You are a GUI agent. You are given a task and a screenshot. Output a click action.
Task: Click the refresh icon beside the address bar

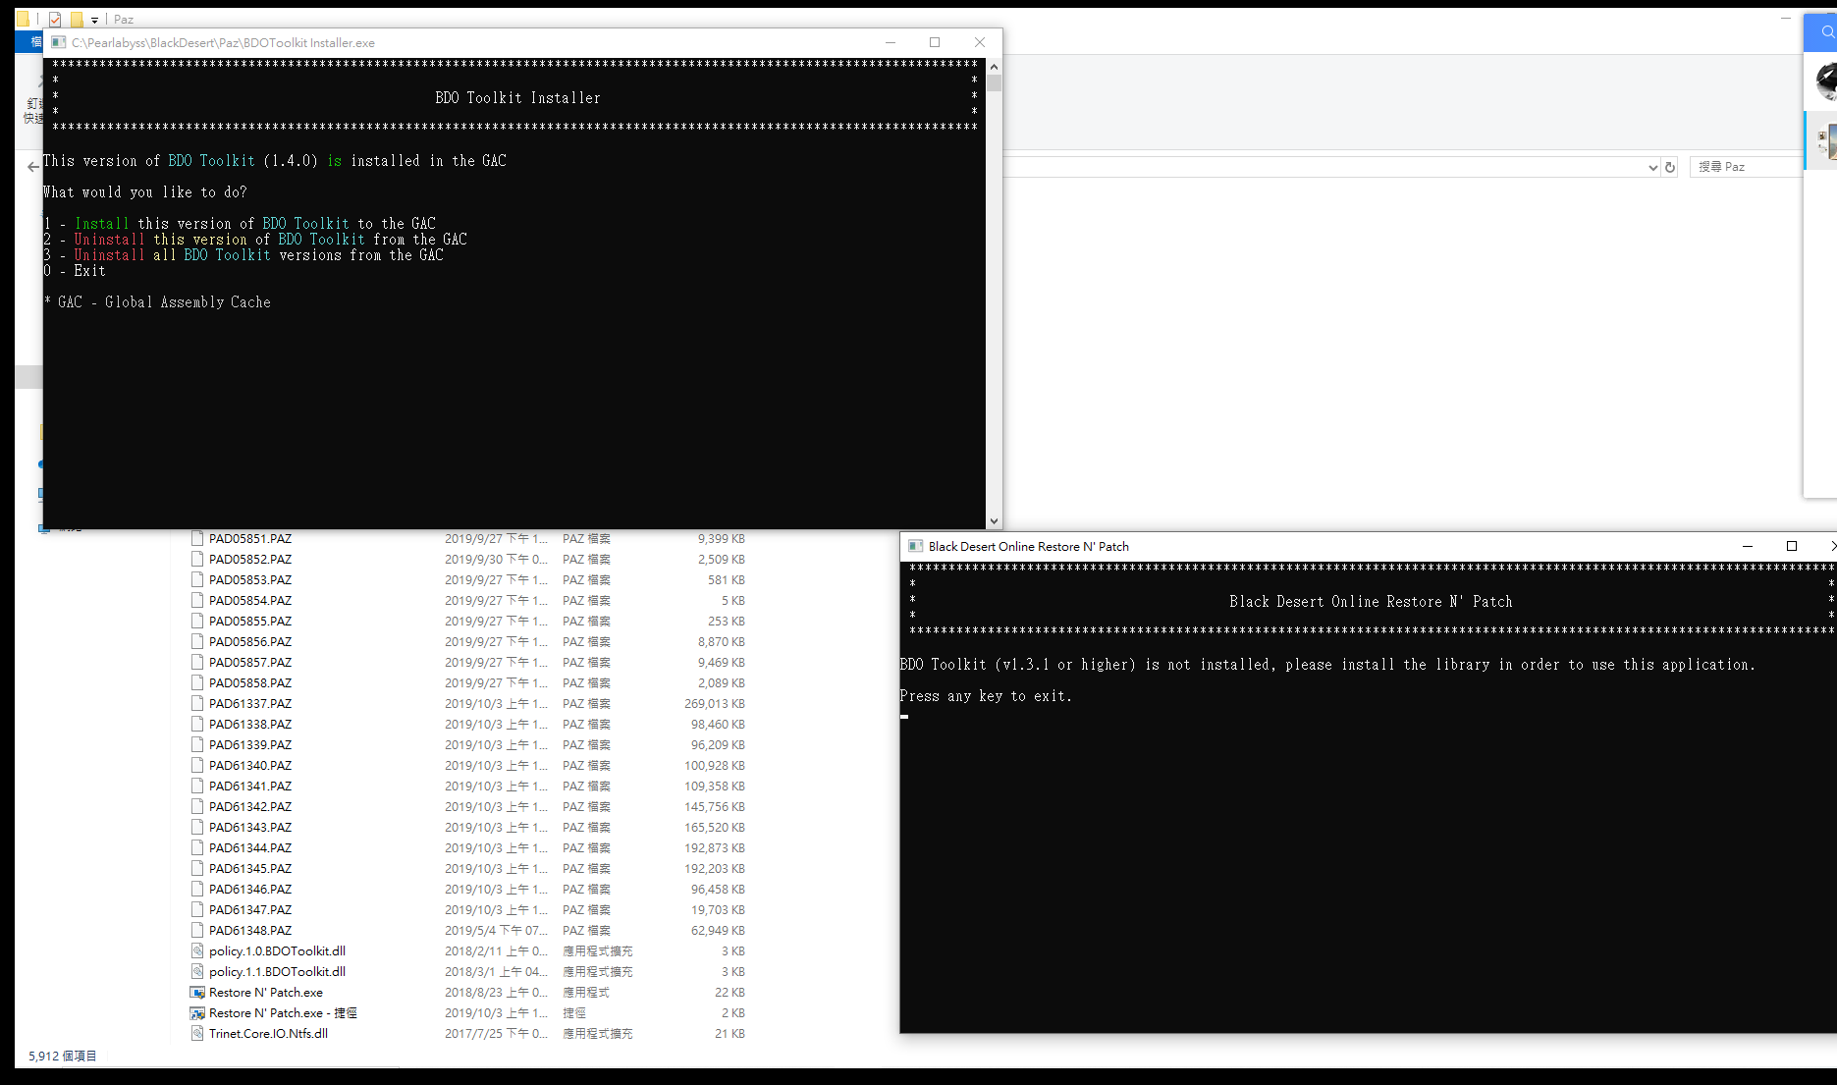point(1669,167)
